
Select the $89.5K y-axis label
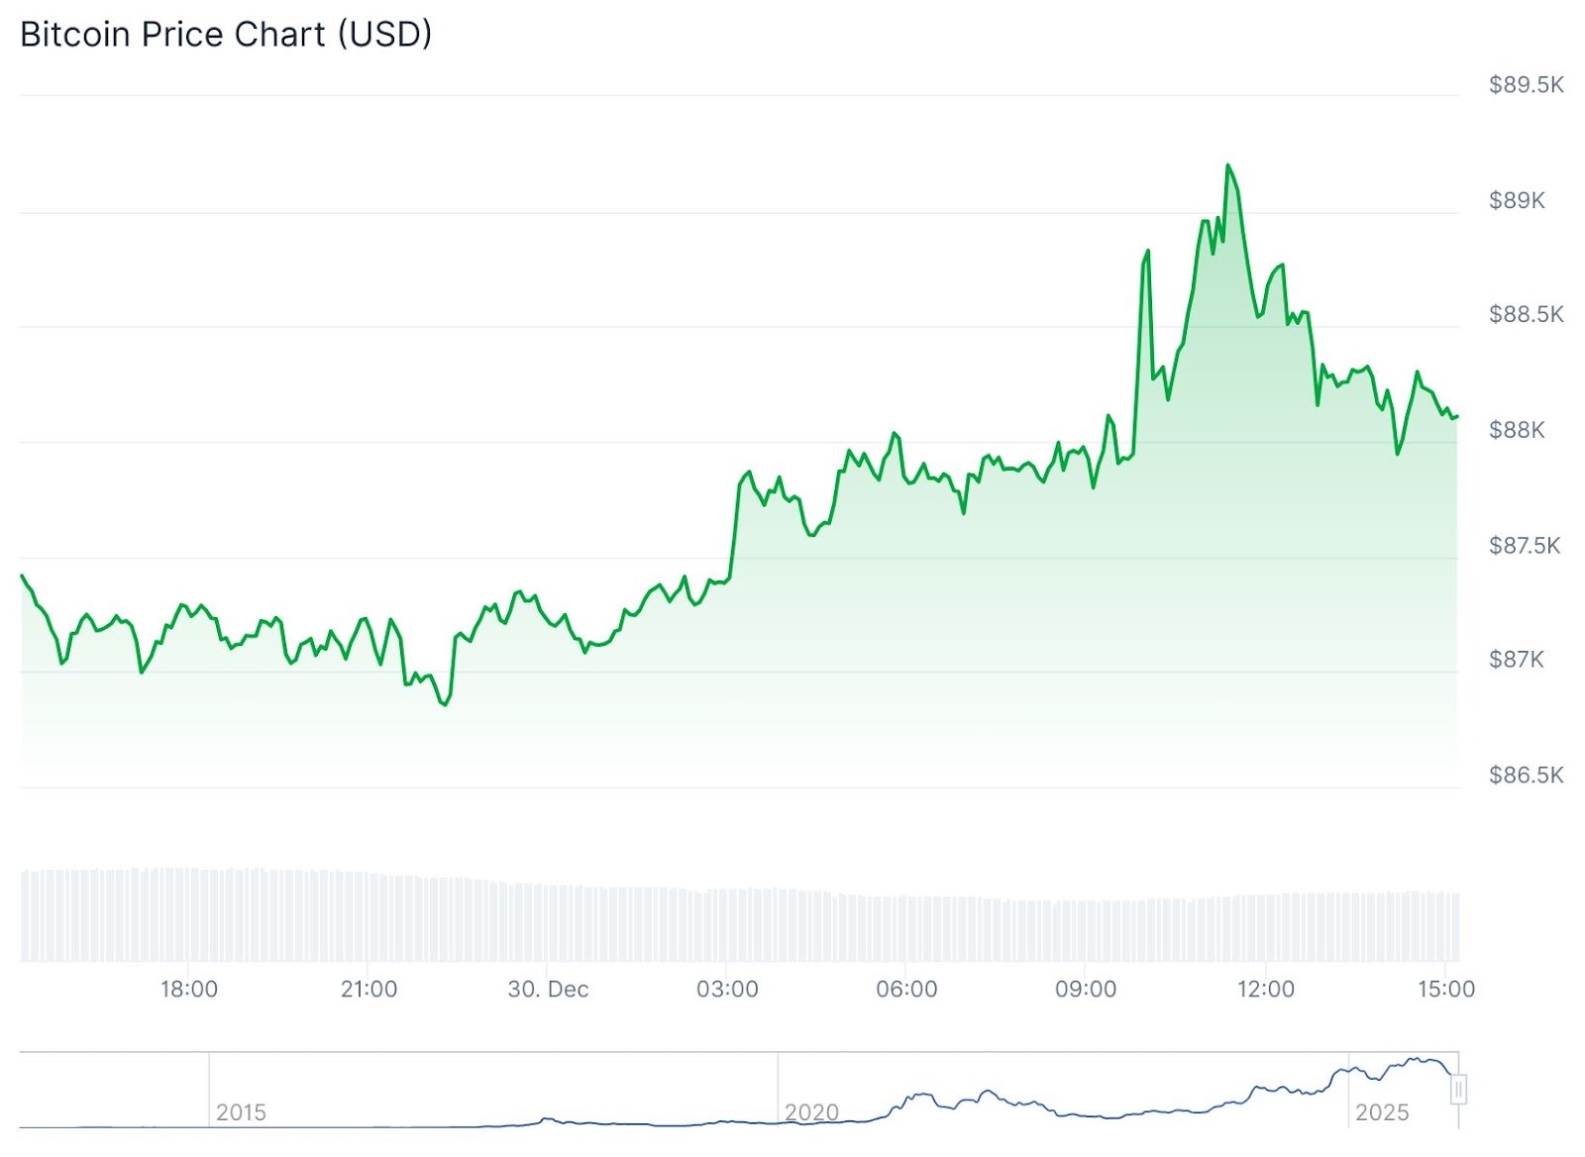[1526, 85]
